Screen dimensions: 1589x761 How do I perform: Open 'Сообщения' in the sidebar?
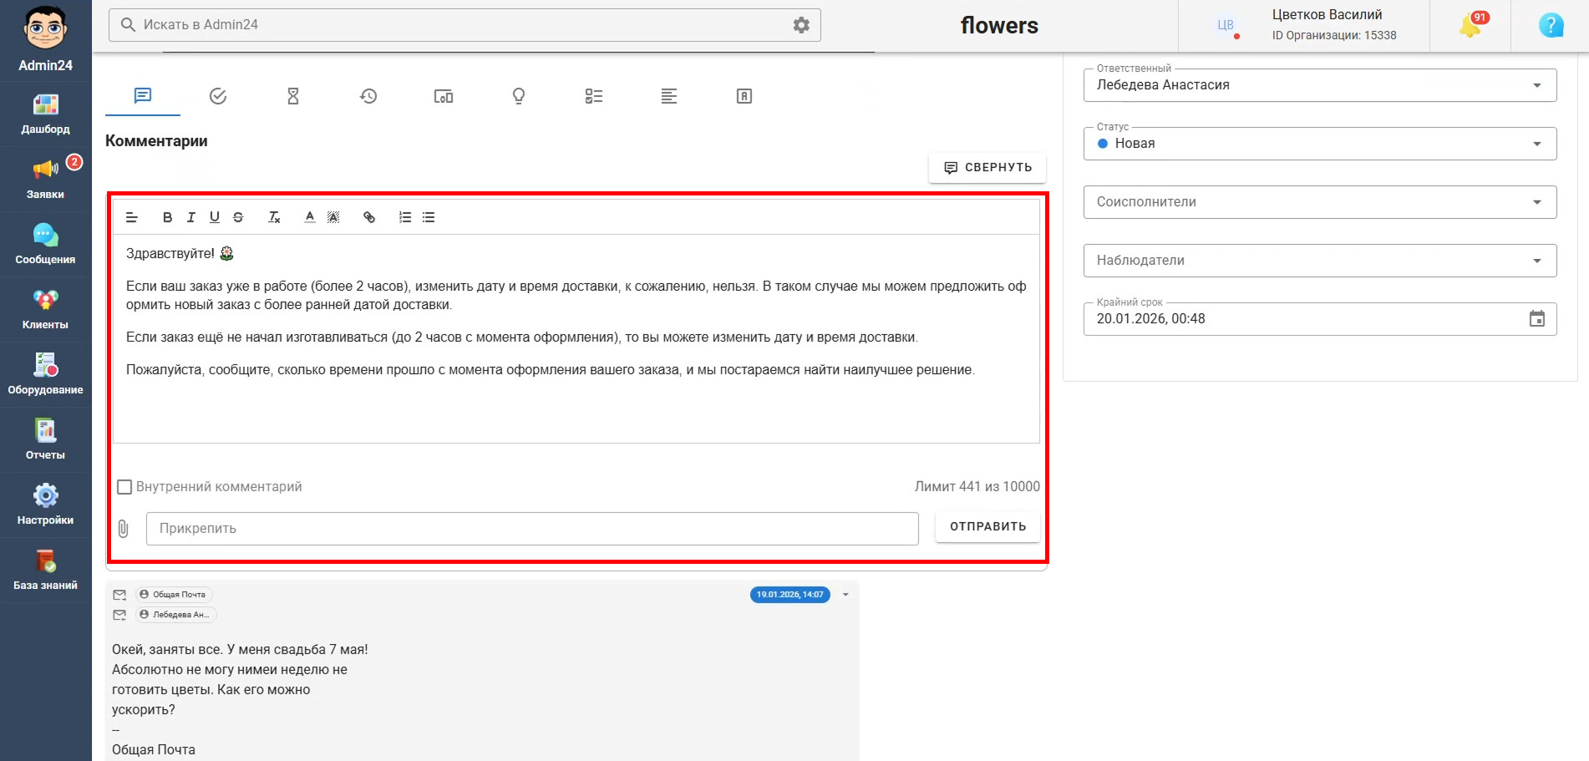click(46, 245)
